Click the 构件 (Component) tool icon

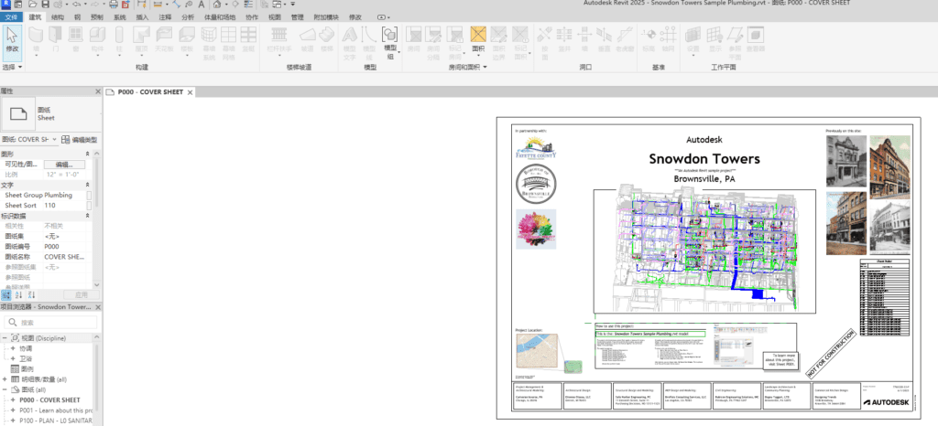[97, 36]
